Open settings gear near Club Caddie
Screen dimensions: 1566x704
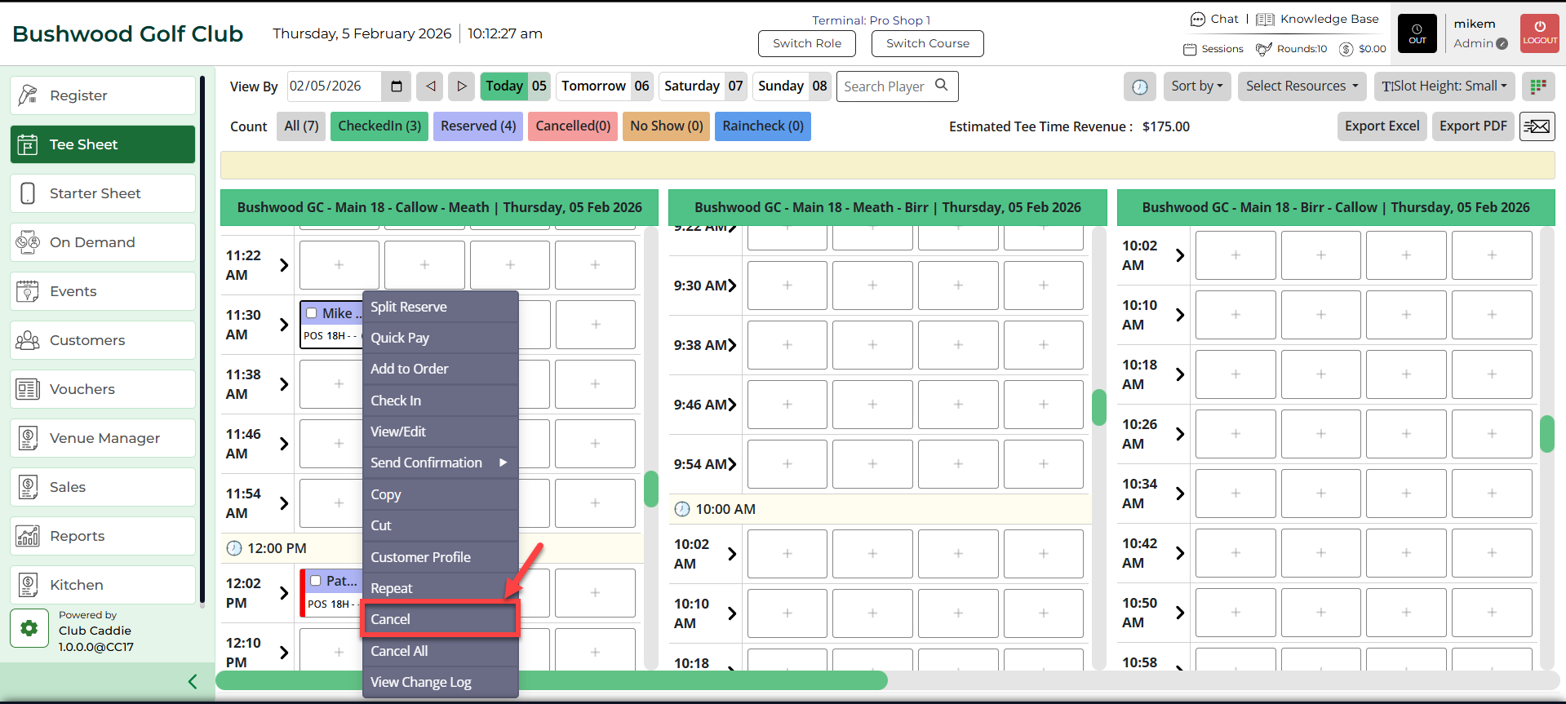point(29,628)
